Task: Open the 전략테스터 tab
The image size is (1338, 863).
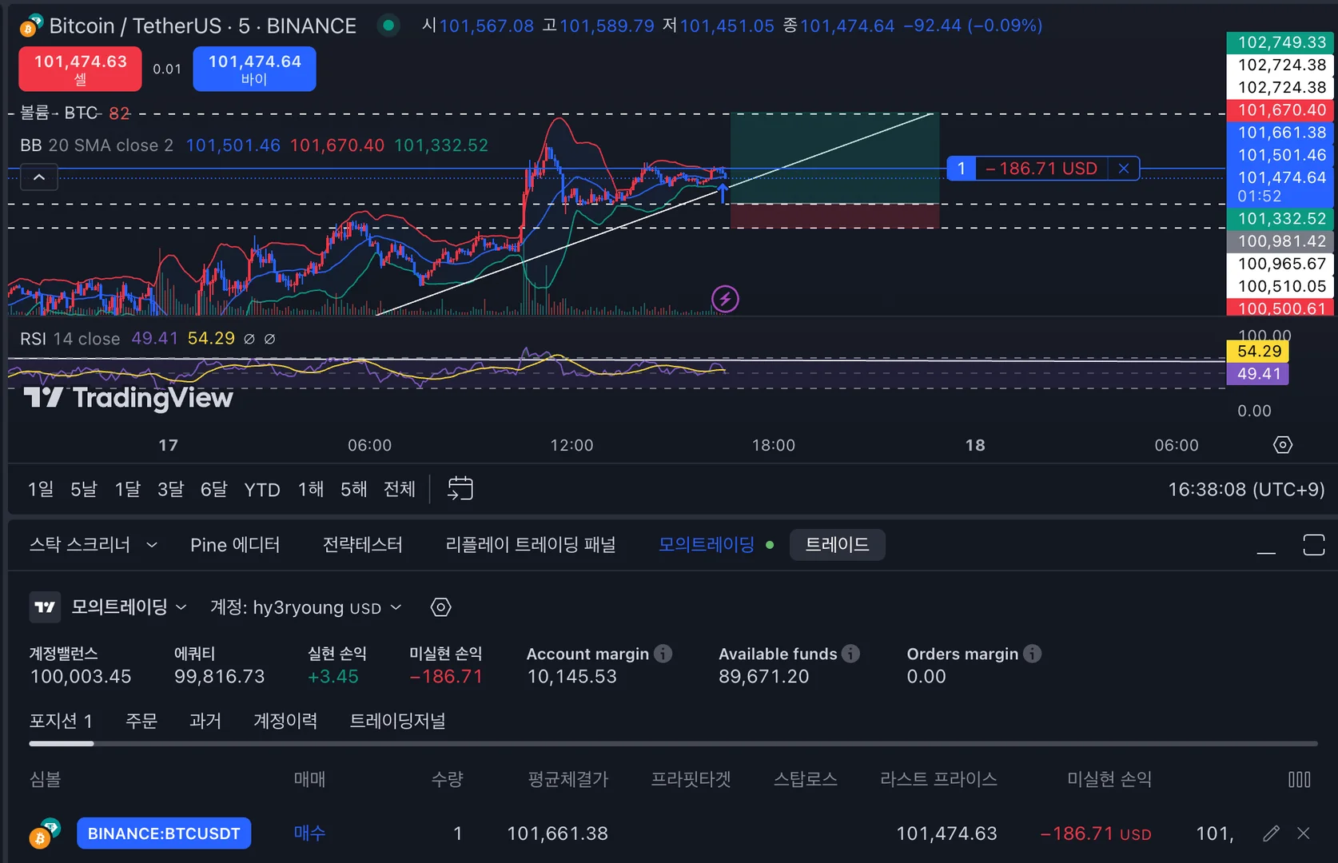Action: coord(362,545)
